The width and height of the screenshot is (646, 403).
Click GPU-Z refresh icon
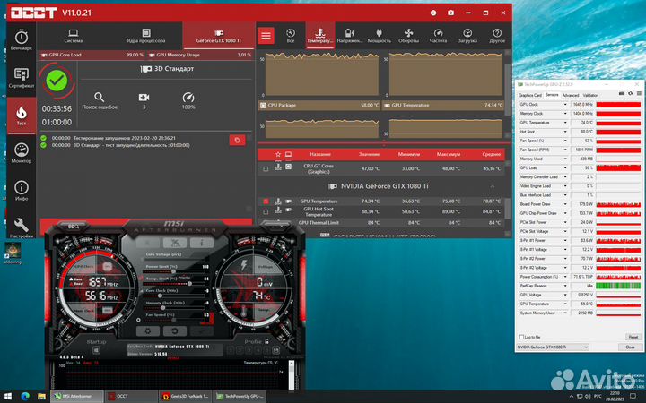click(630, 94)
